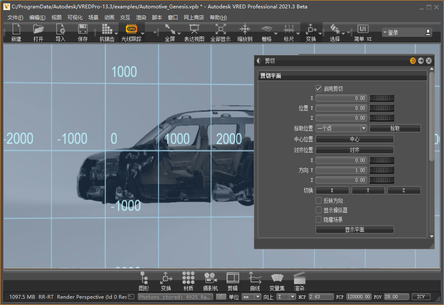The width and height of the screenshot is (444, 305).
Task: Enable the 反转方向 checkbox
Action: pos(319,201)
